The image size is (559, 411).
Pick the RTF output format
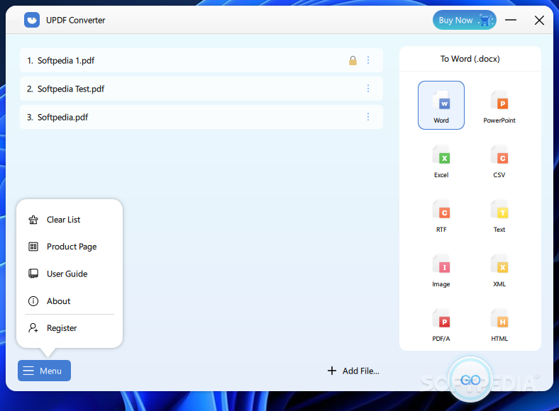coord(441,215)
